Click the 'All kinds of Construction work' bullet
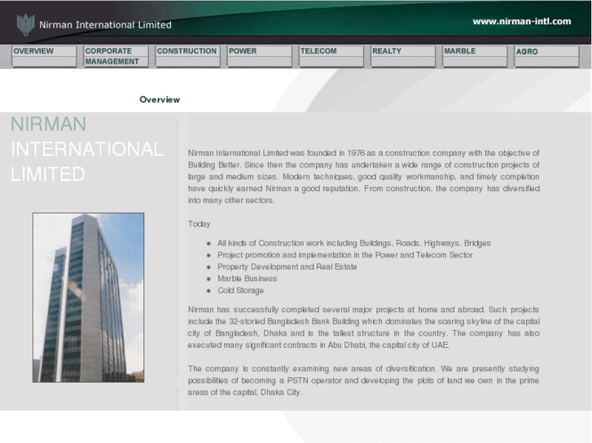592x443 pixels. (x=354, y=243)
